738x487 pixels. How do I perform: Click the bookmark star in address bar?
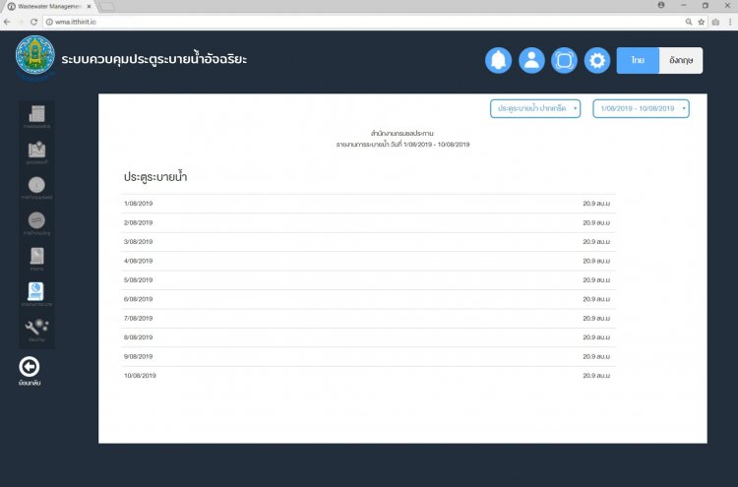702,21
